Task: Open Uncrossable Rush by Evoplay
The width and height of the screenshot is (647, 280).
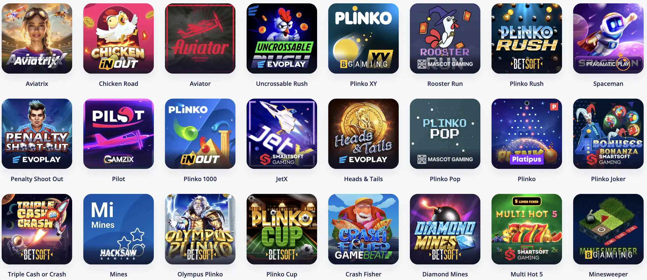Action: [x=282, y=38]
